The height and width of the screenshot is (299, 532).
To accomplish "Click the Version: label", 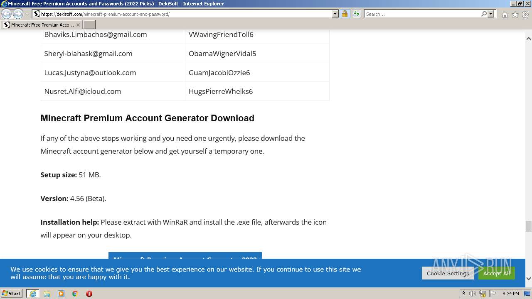I will (54, 199).
